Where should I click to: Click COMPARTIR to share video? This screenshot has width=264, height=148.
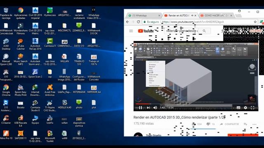229,124
